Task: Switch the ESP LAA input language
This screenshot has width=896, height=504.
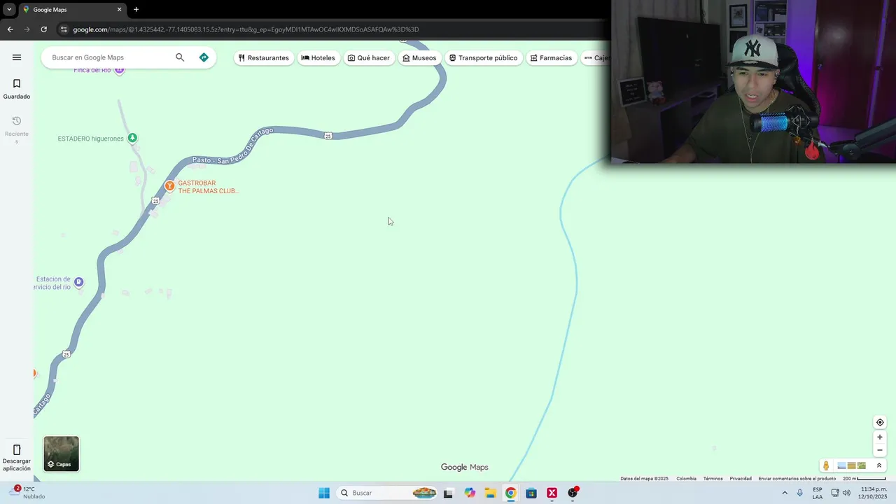Action: pos(818,493)
